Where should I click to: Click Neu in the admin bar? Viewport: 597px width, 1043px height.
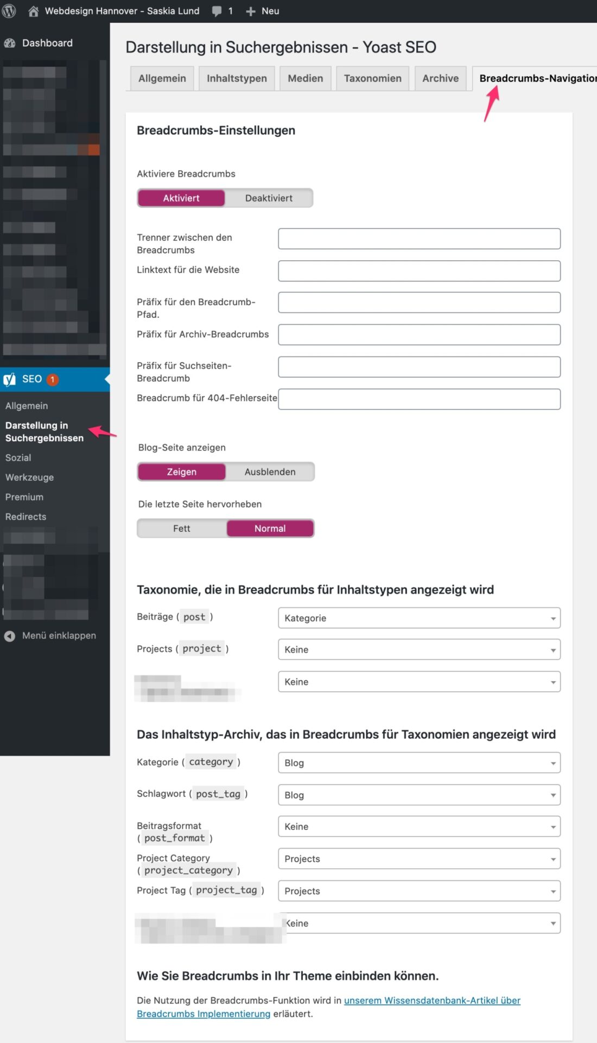click(270, 11)
